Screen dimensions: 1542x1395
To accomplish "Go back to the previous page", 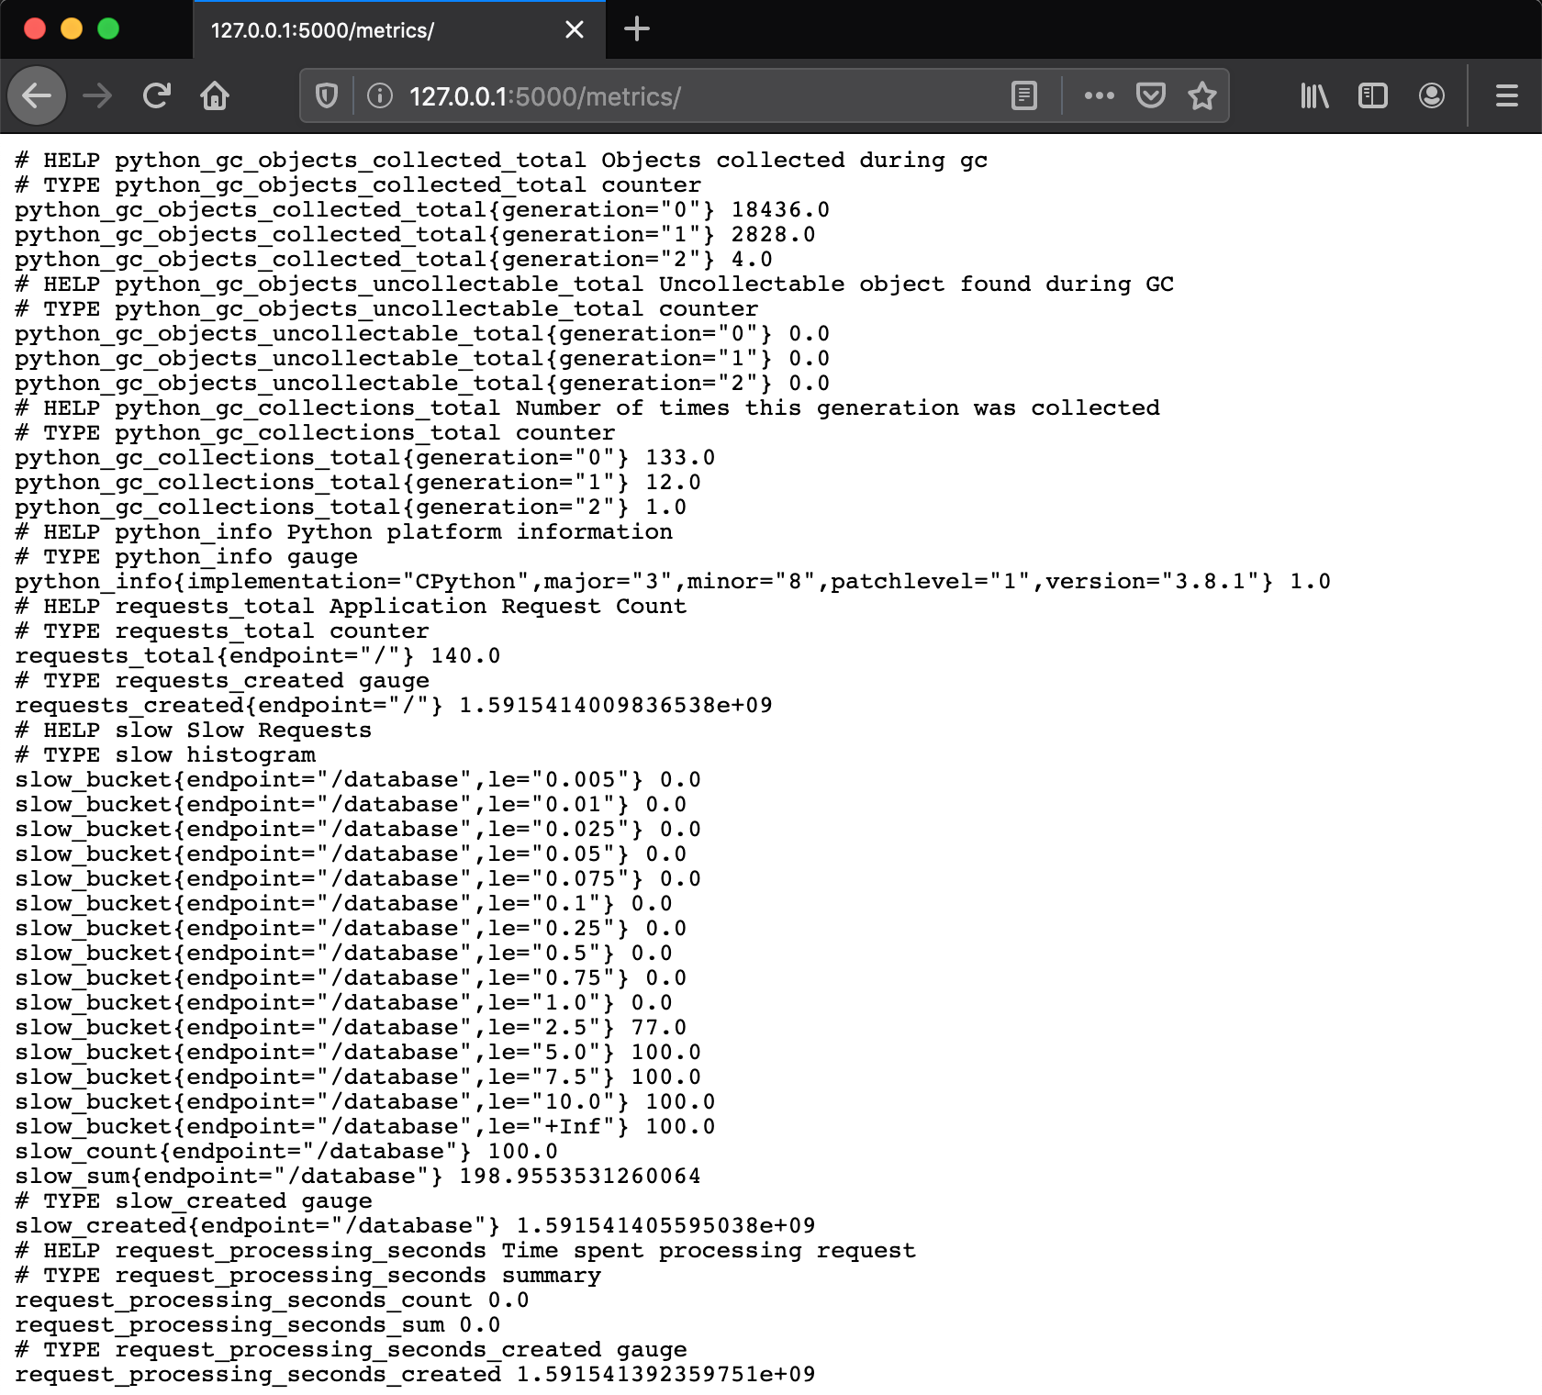I will [37, 95].
